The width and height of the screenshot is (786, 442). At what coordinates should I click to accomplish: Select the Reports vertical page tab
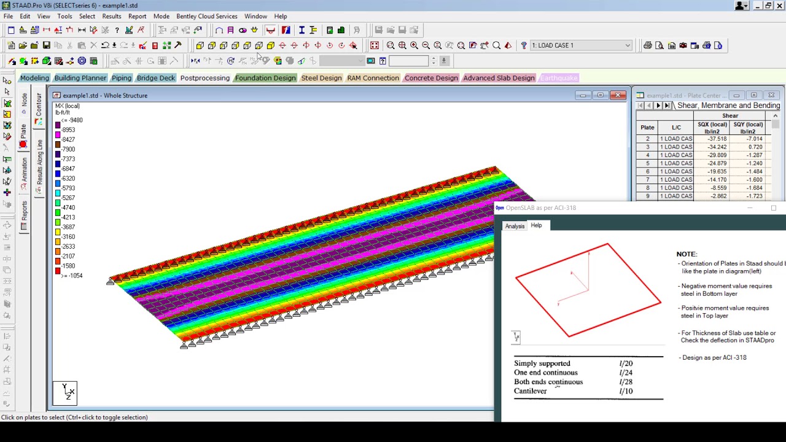(x=24, y=215)
